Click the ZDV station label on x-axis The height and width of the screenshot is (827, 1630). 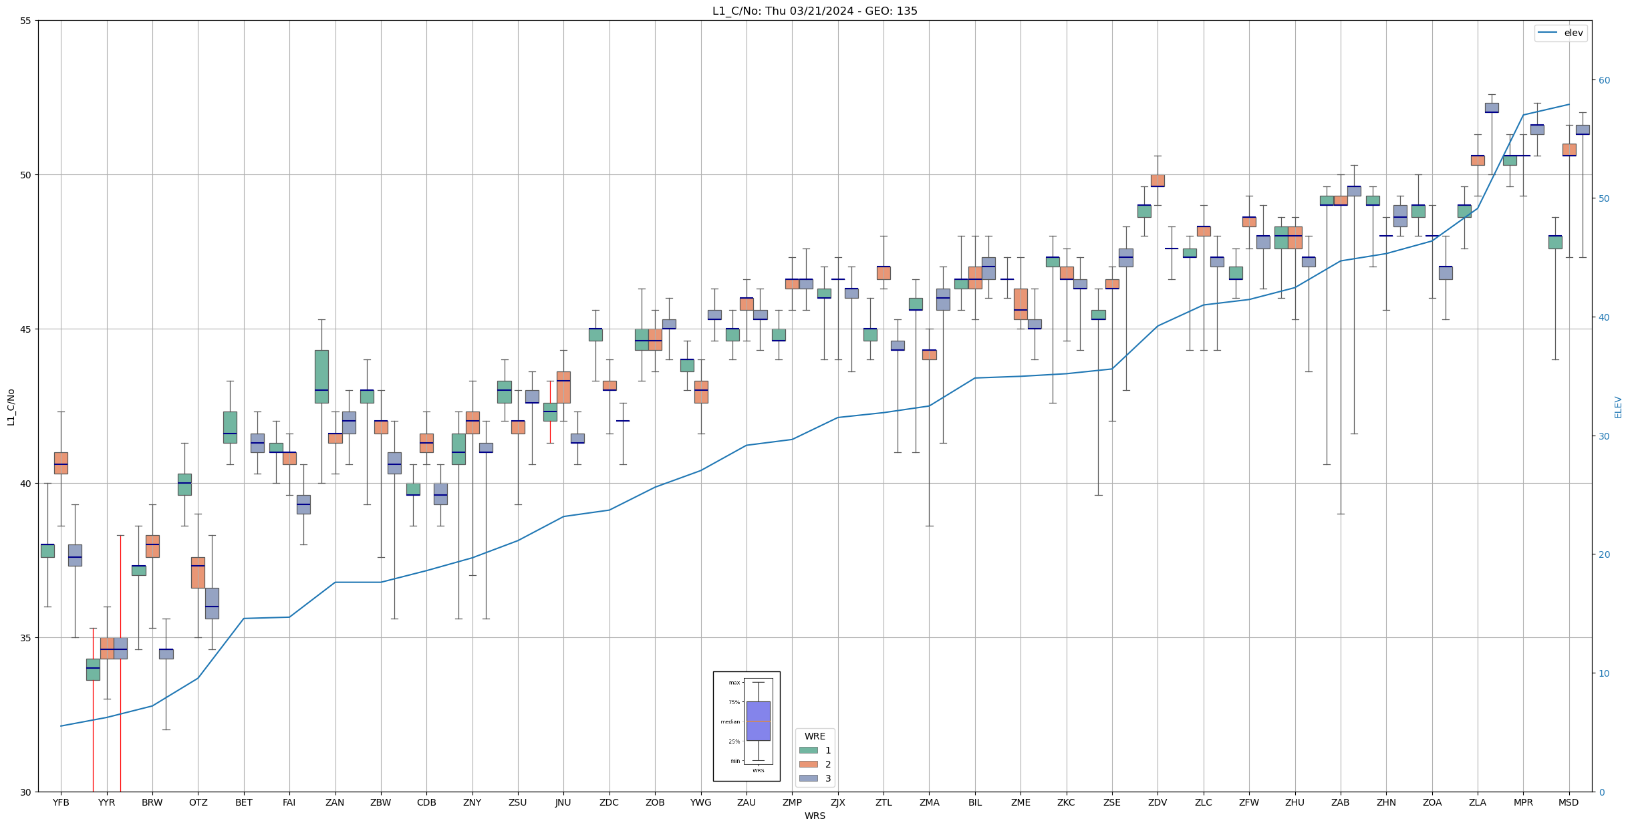point(1158,802)
